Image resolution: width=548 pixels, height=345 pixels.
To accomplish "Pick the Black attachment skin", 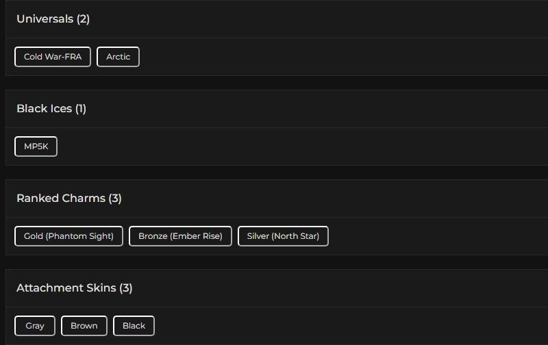I will click(134, 326).
